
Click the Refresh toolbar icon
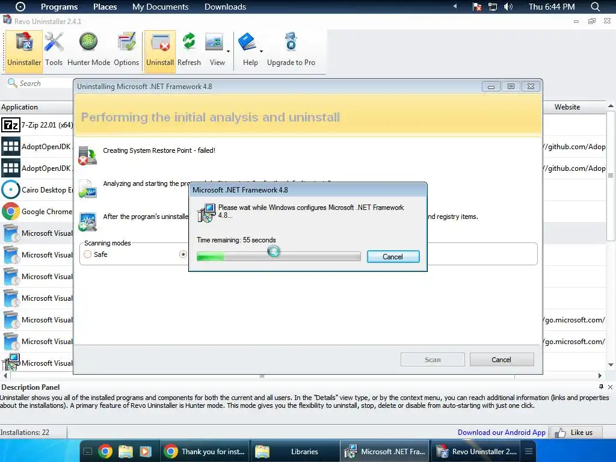coord(189,51)
